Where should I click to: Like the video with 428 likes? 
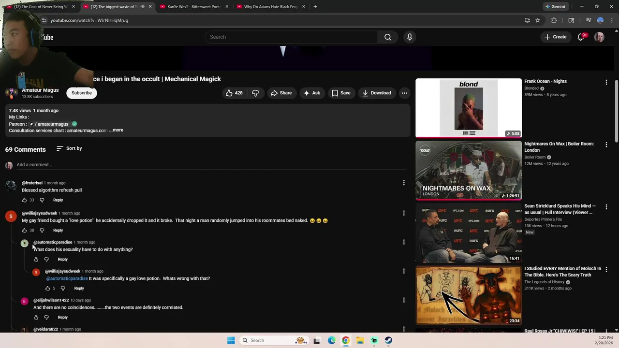click(234, 93)
